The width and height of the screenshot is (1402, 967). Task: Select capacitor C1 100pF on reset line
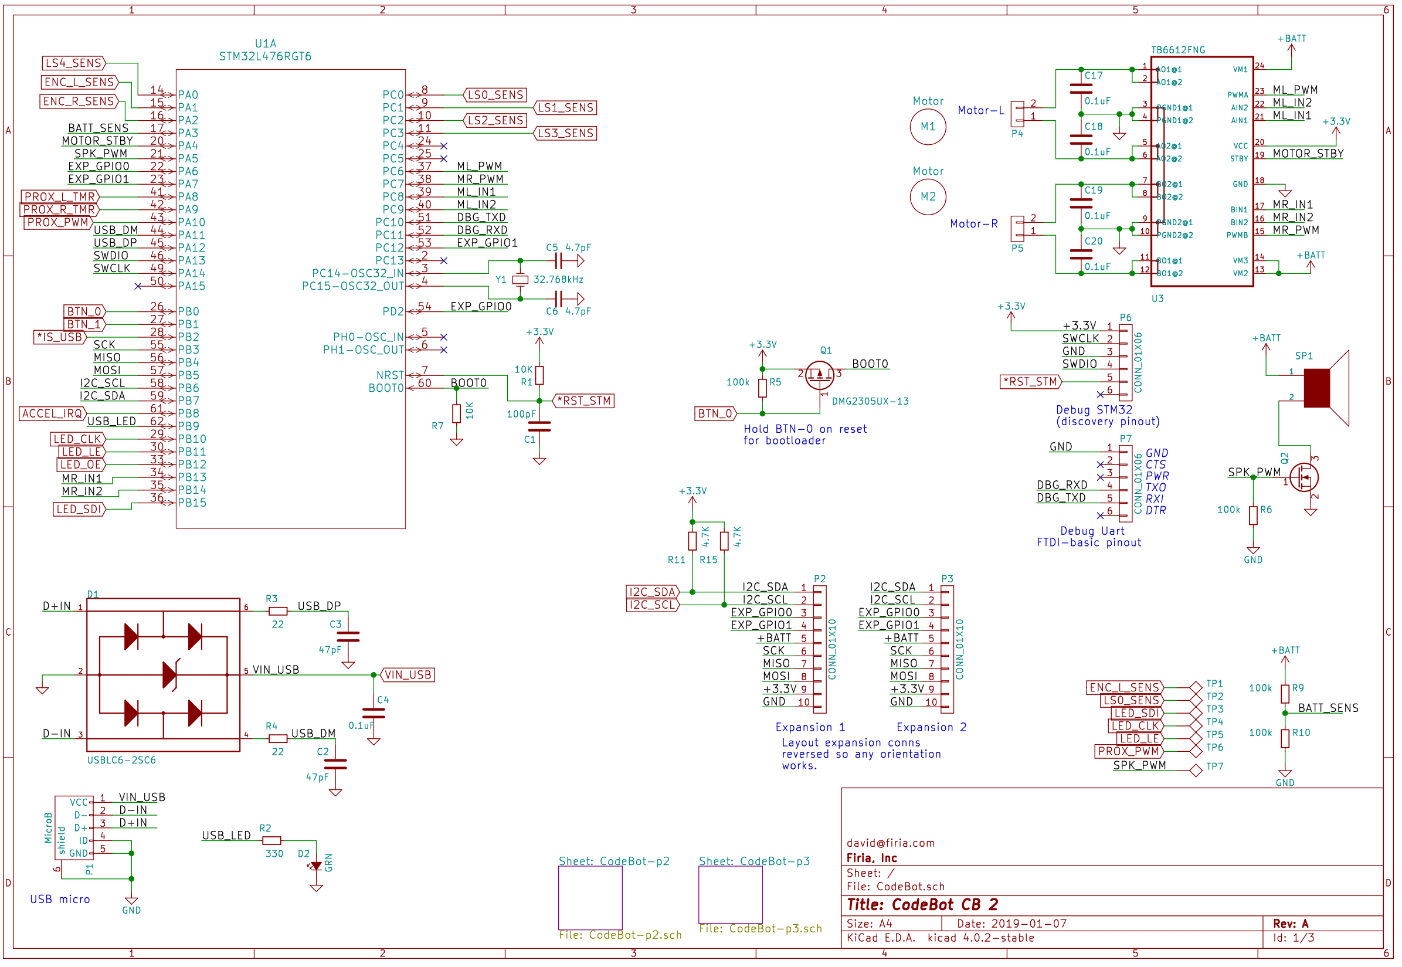click(539, 426)
